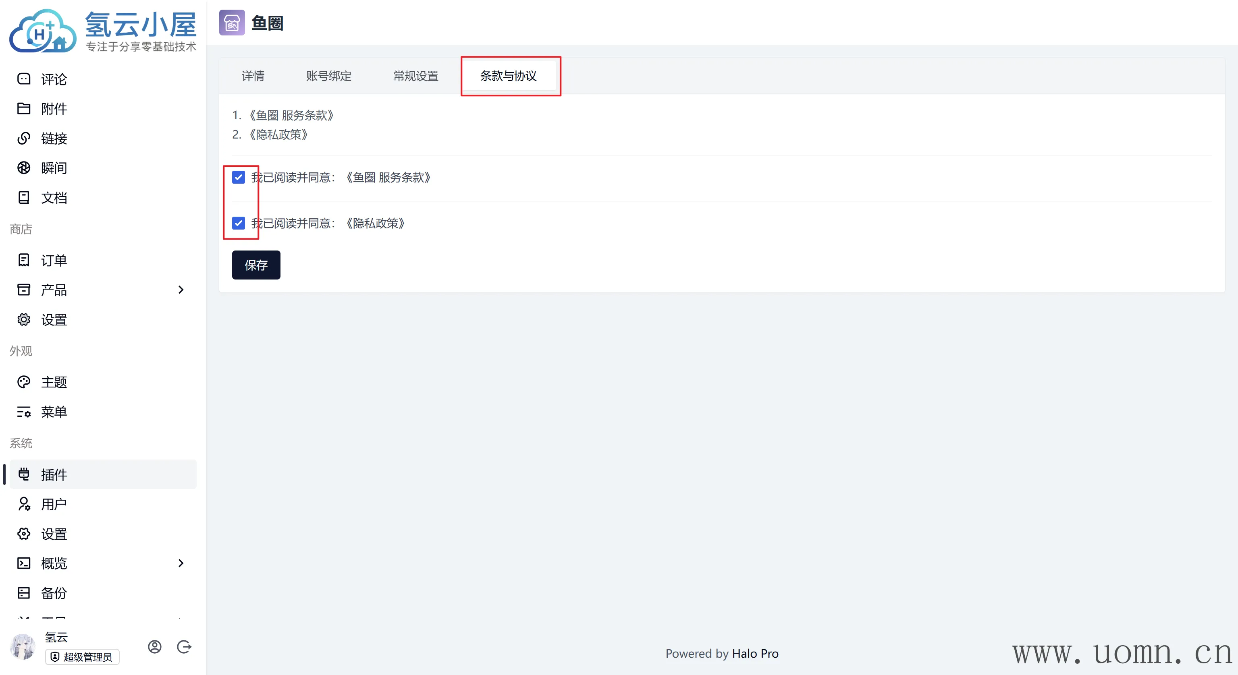Open 附件 attachments folder icon

[x=23, y=109]
